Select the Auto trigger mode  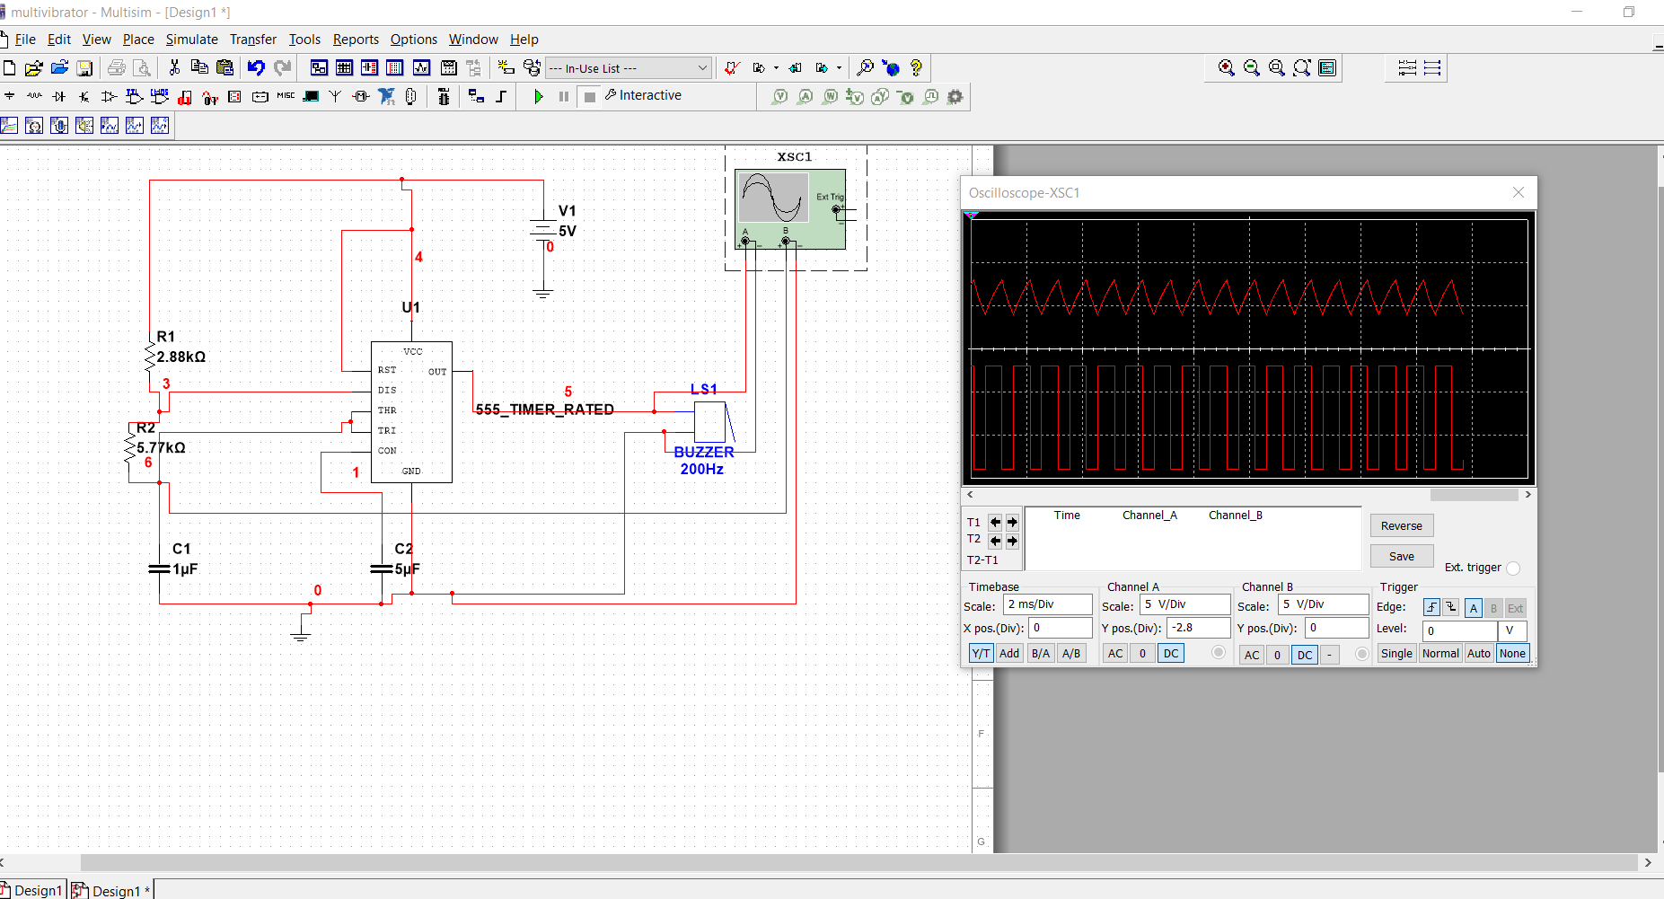(x=1478, y=653)
